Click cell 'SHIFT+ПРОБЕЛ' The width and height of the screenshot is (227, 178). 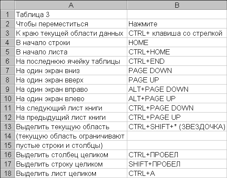[177, 164]
